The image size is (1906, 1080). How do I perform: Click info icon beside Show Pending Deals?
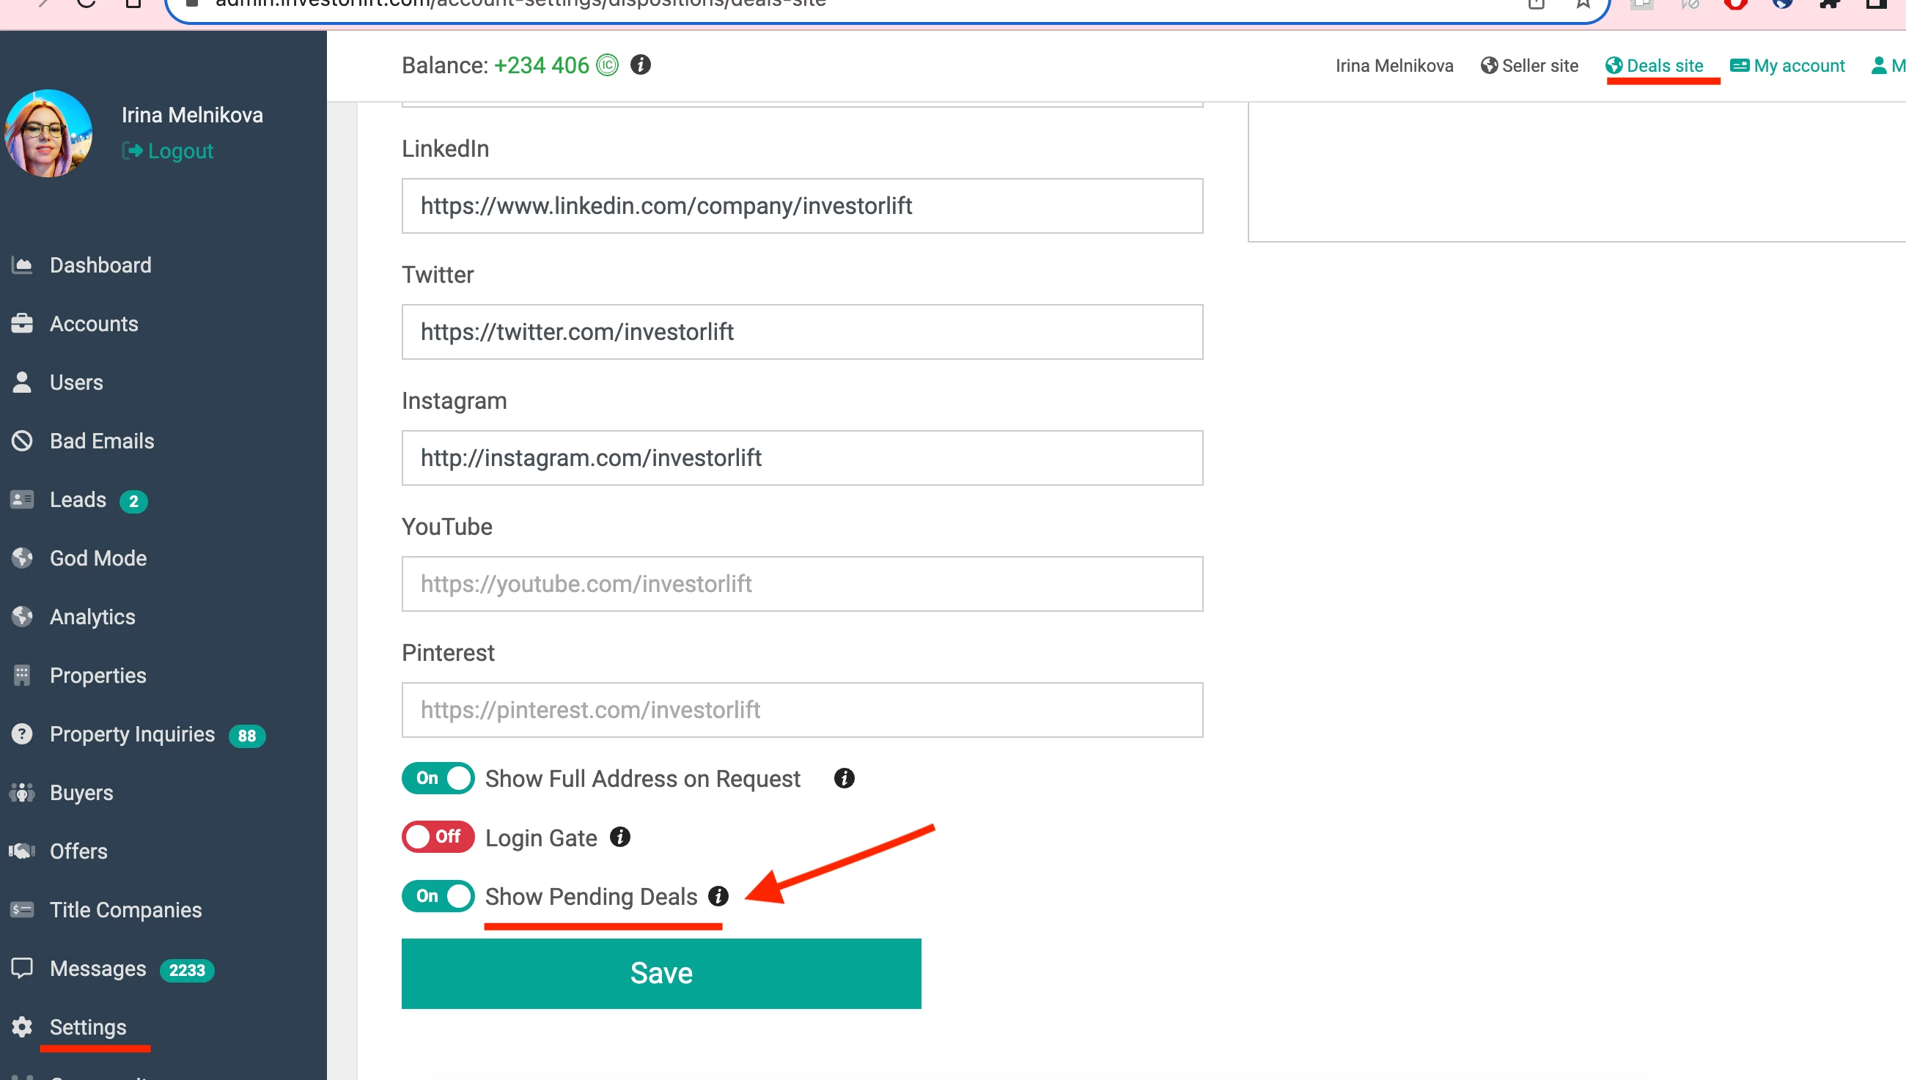pyautogui.click(x=718, y=896)
